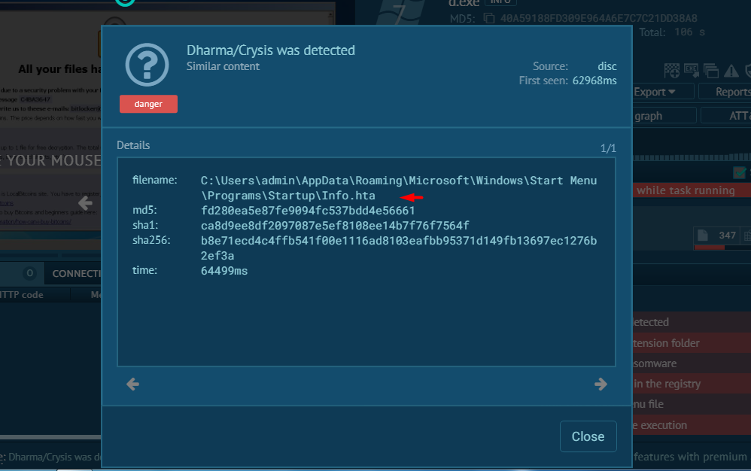The height and width of the screenshot is (471, 751).
Task: Go to previous detail with left arrow
Action: click(x=133, y=384)
